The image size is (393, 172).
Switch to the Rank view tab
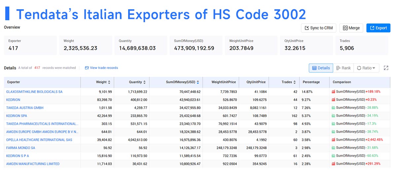point(343,68)
